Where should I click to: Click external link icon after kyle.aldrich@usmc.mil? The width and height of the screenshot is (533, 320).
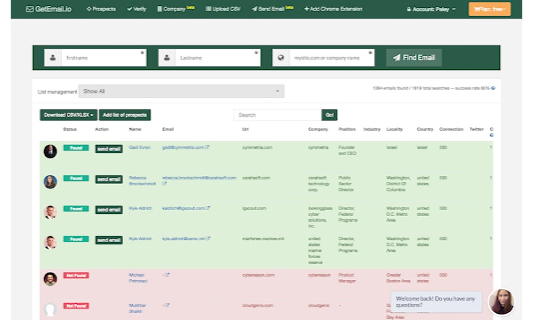point(208,238)
